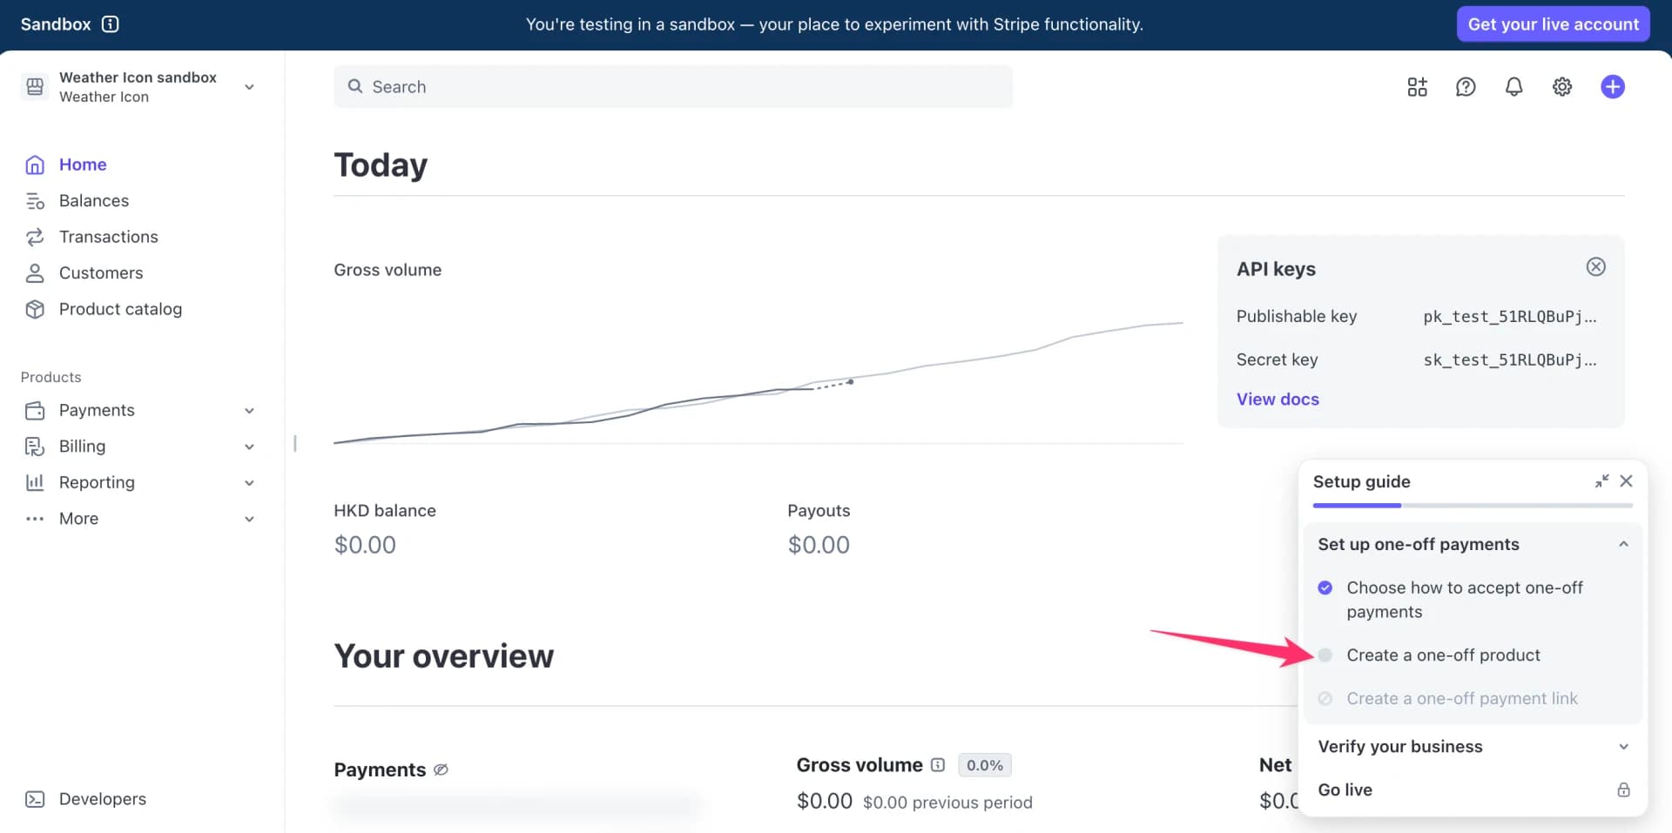The image size is (1672, 833).
Task: Click the Go live lock icon
Action: 1623,789
